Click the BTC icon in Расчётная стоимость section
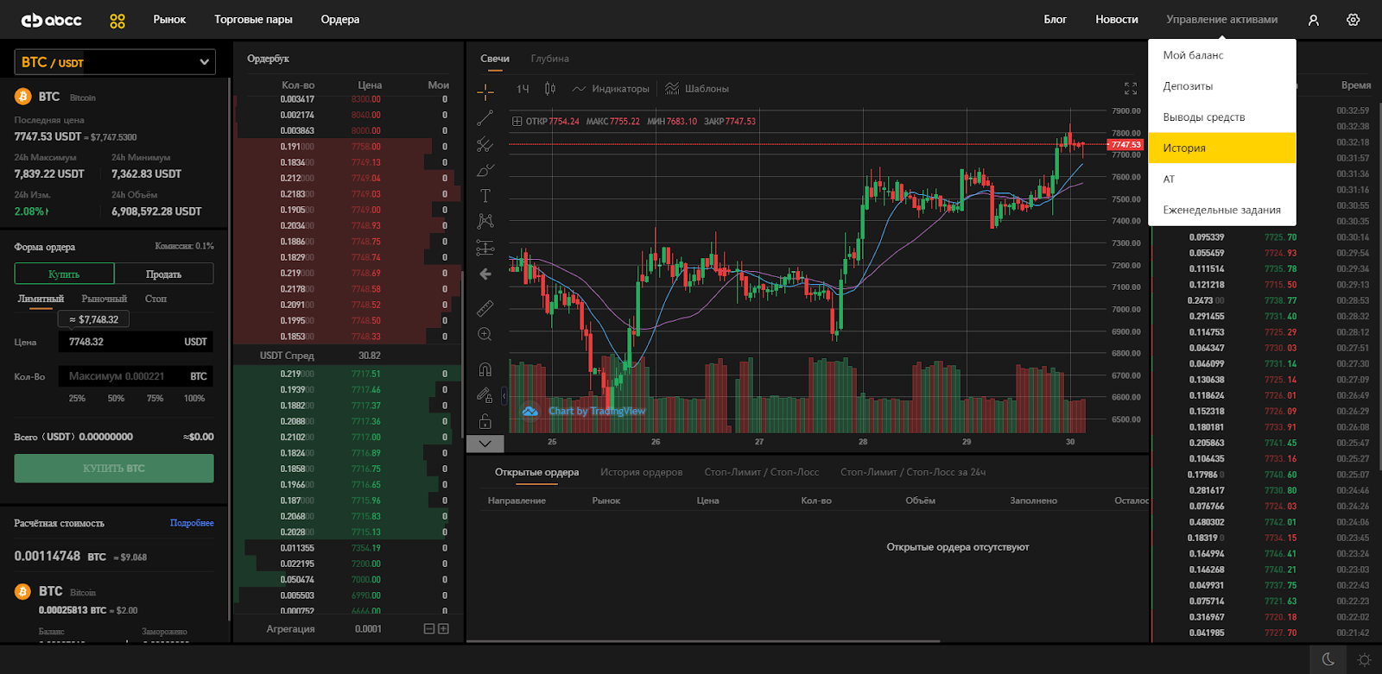1382x674 pixels. pyautogui.click(x=23, y=592)
